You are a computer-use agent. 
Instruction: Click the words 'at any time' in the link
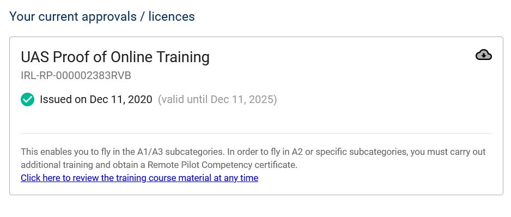tap(241, 178)
